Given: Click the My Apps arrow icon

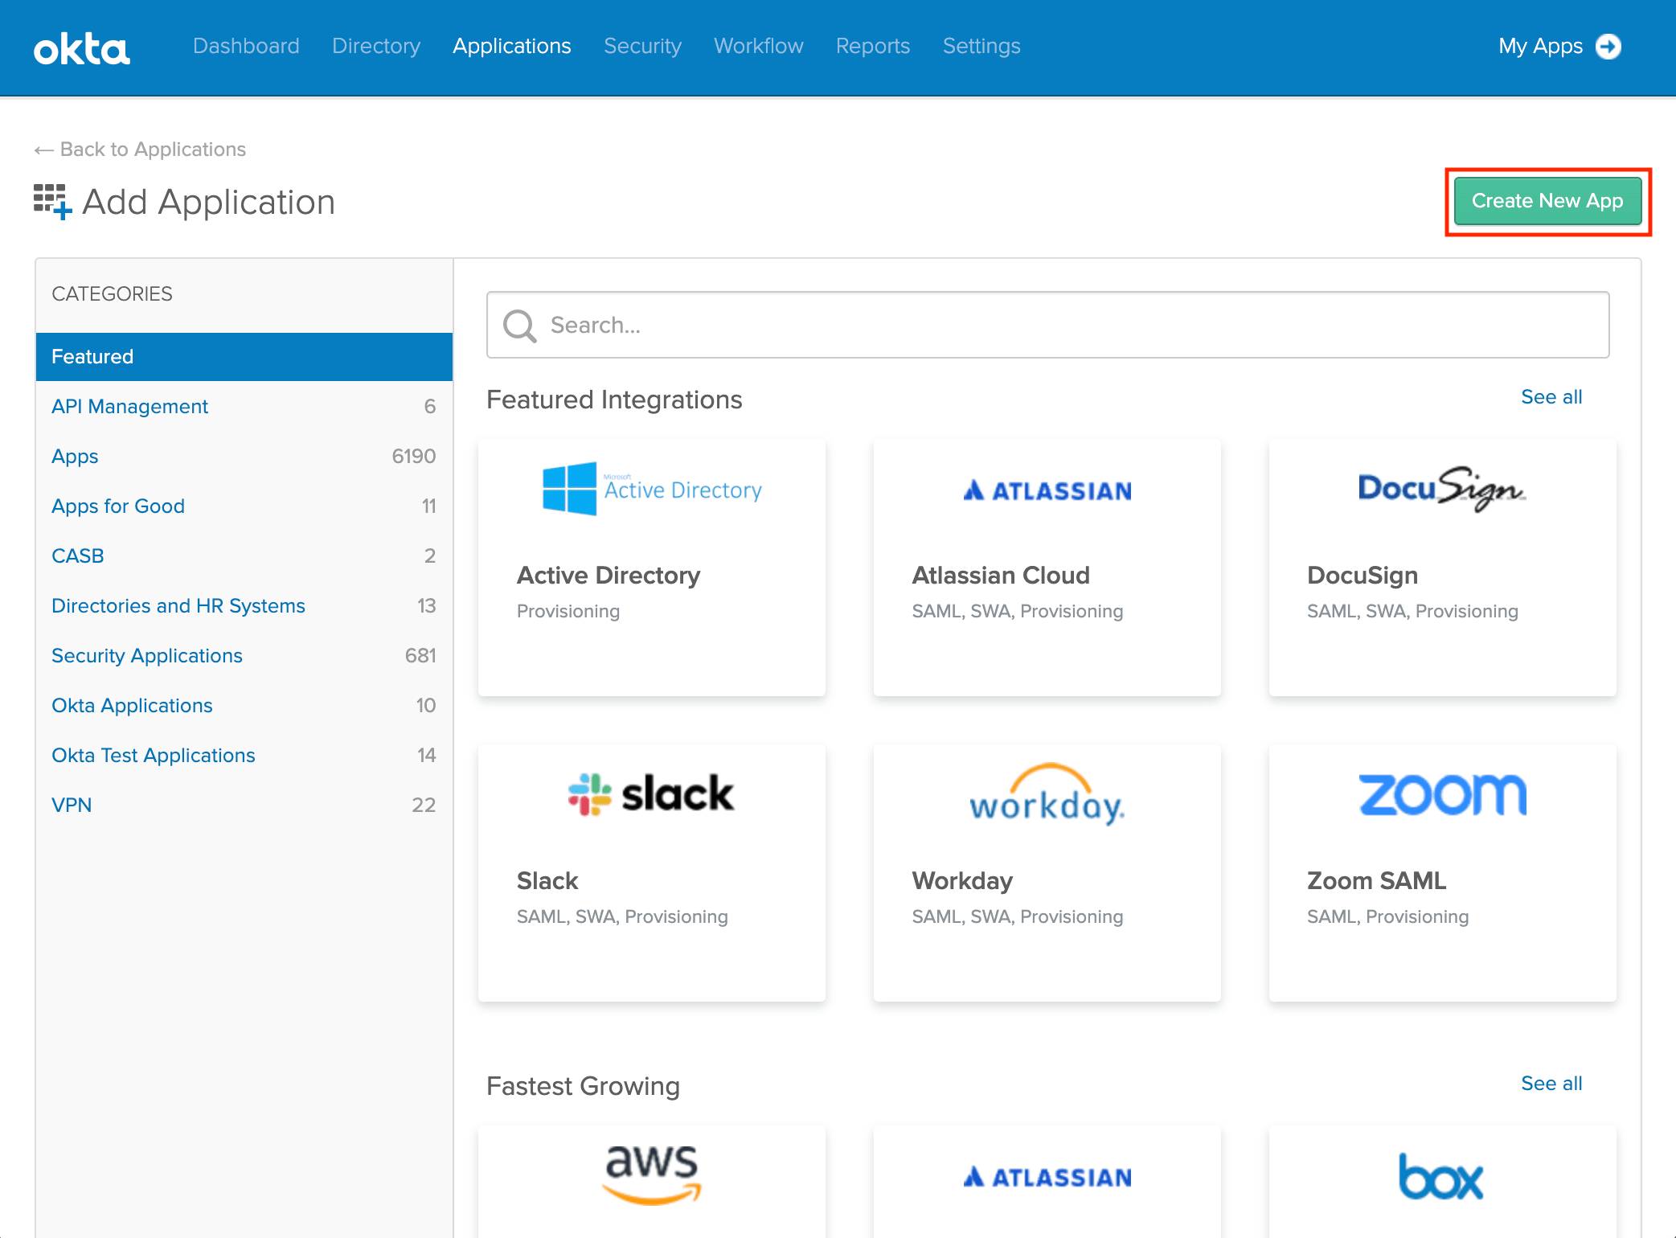Looking at the screenshot, I should click(1608, 47).
